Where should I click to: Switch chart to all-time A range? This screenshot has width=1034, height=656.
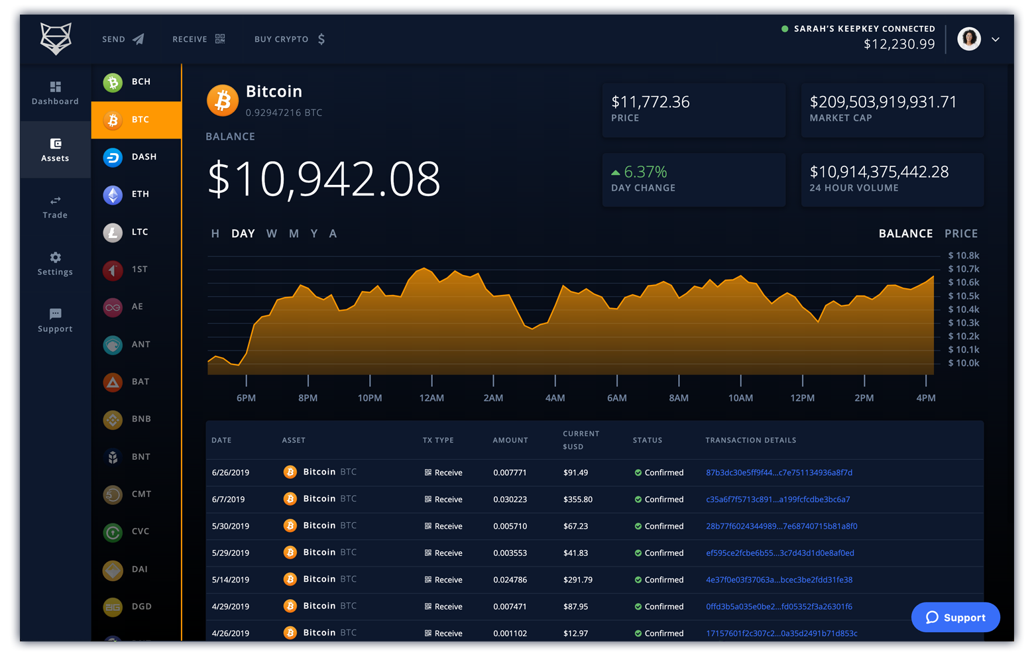(333, 234)
